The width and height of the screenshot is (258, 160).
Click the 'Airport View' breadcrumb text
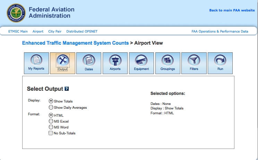pos(148,43)
